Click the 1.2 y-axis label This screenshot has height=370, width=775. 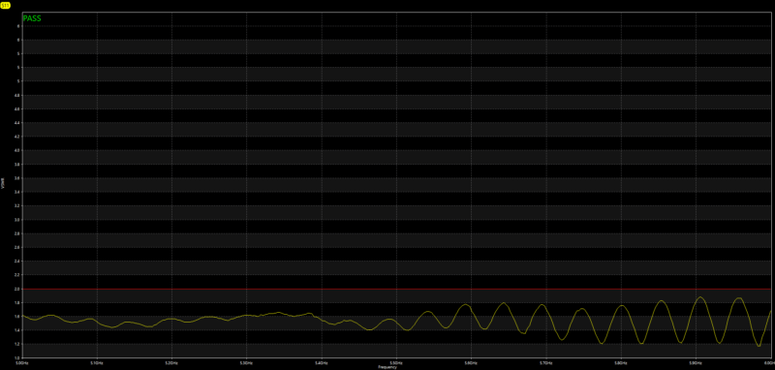coord(17,344)
